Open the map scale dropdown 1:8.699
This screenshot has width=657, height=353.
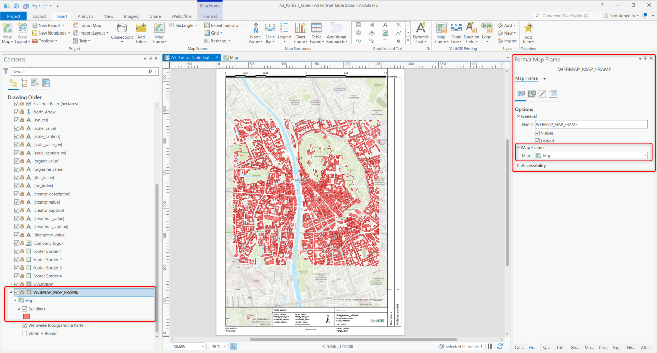point(203,347)
